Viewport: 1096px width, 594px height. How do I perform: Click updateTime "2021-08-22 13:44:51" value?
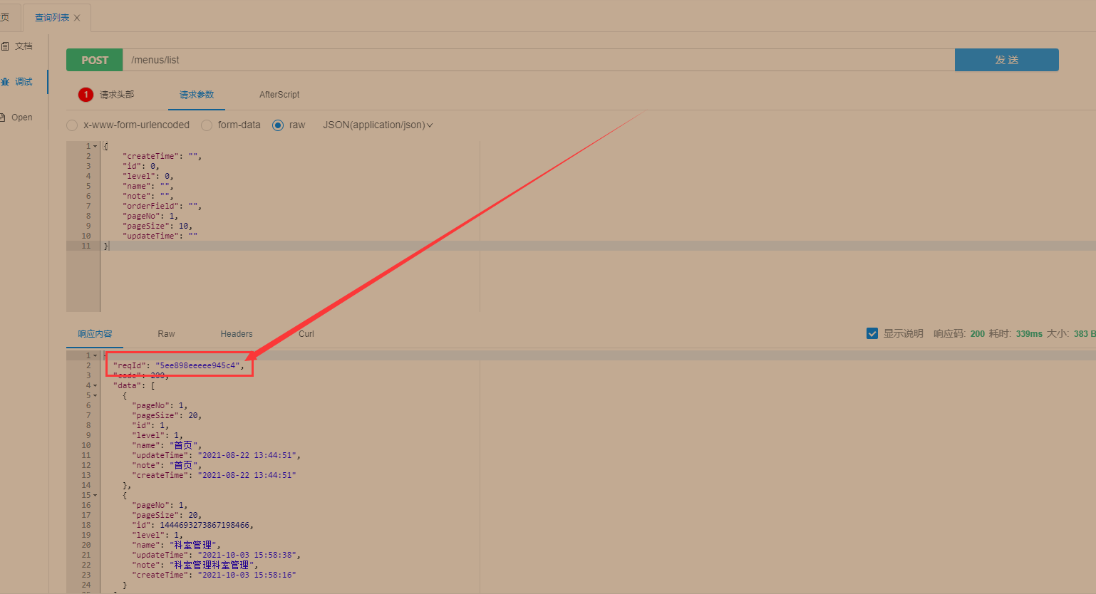click(x=247, y=455)
